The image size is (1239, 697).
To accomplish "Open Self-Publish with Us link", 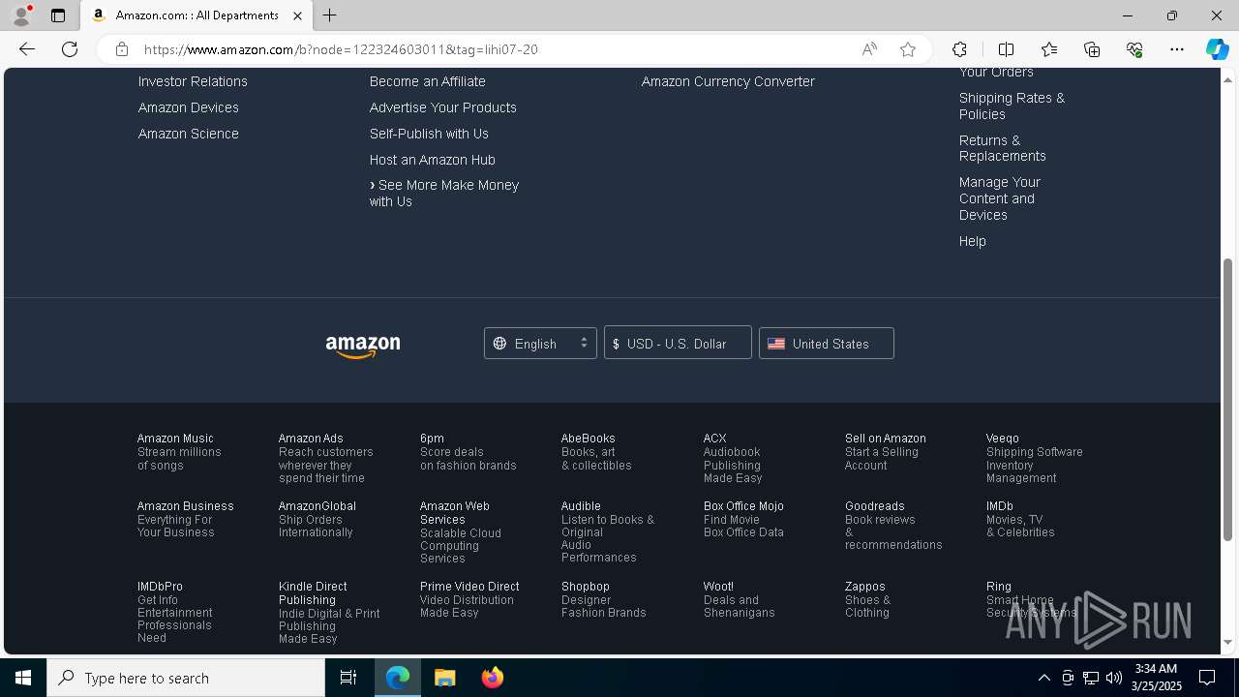I will (429, 134).
